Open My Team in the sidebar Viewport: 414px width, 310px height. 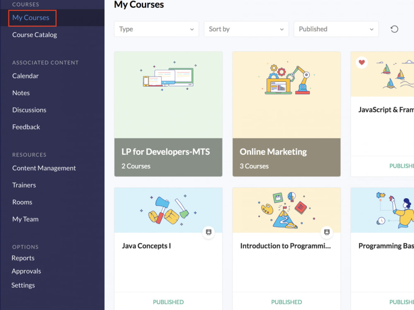click(25, 219)
